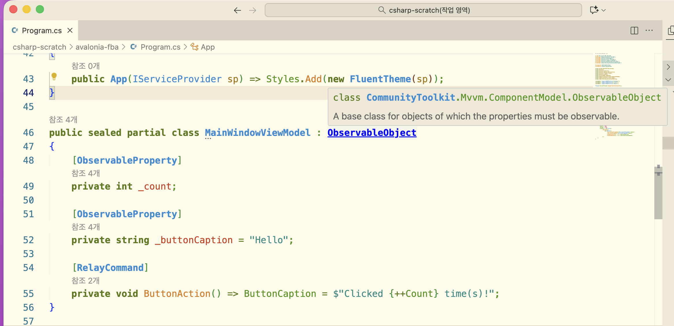This screenshot has width=674, height=326.
Task: Expand the Copilot dropdown chevron
Action: (x=603, y=10)
